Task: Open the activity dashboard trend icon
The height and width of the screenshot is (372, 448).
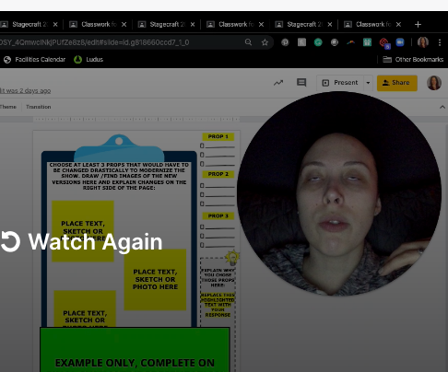Action: click(278, 83)
